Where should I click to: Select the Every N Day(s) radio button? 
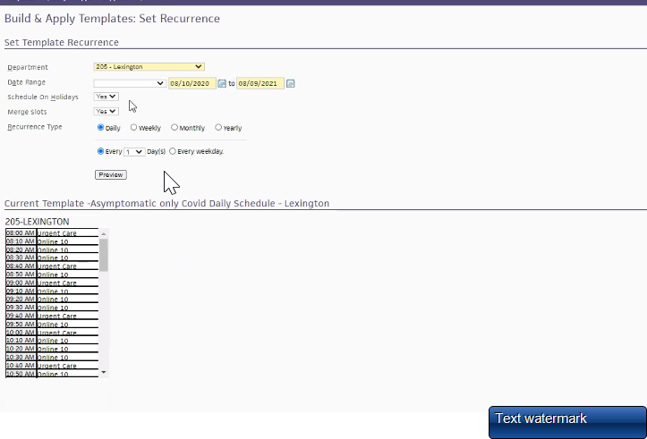100,151
